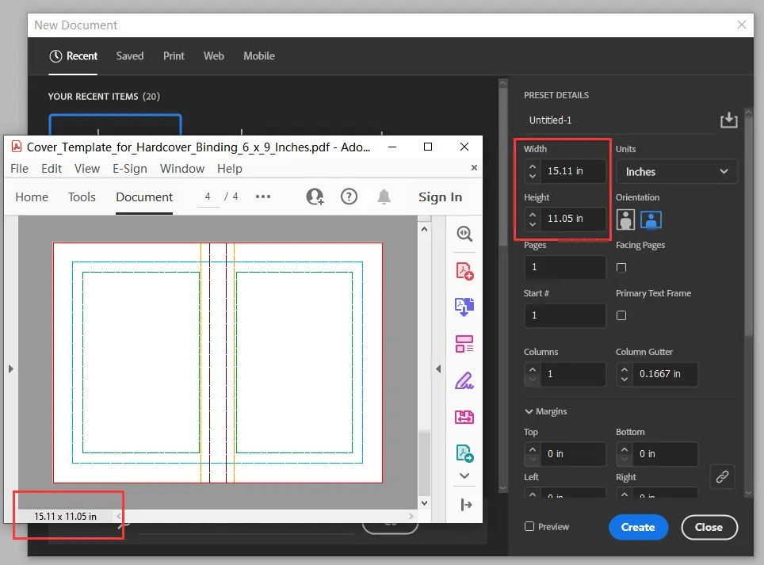Click the chain link margins icon

[722, 476]
